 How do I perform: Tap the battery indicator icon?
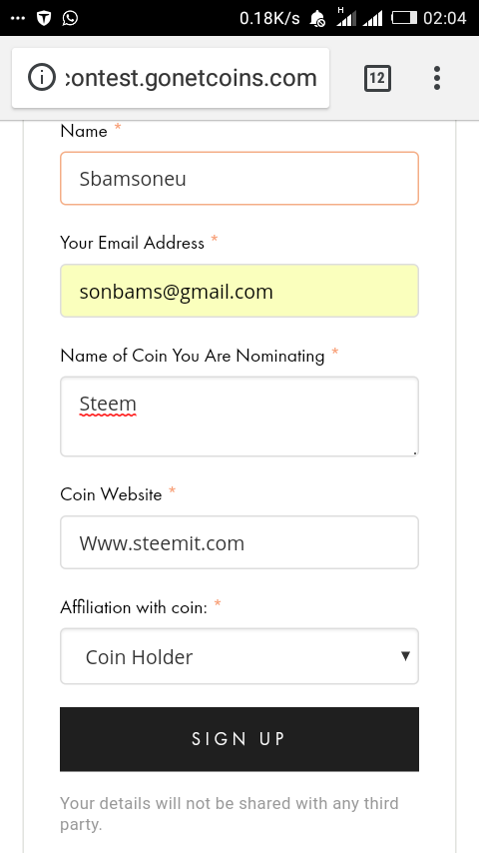coord(404,18)
